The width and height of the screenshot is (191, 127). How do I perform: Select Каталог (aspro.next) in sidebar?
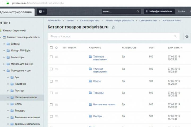[14, 30]
